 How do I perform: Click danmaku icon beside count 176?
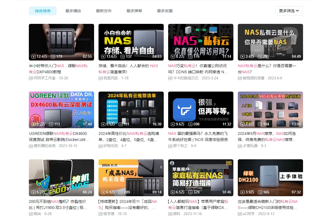[x=190, y=56]
